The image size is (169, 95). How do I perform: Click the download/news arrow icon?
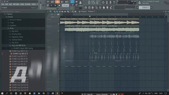pos(140,2)
